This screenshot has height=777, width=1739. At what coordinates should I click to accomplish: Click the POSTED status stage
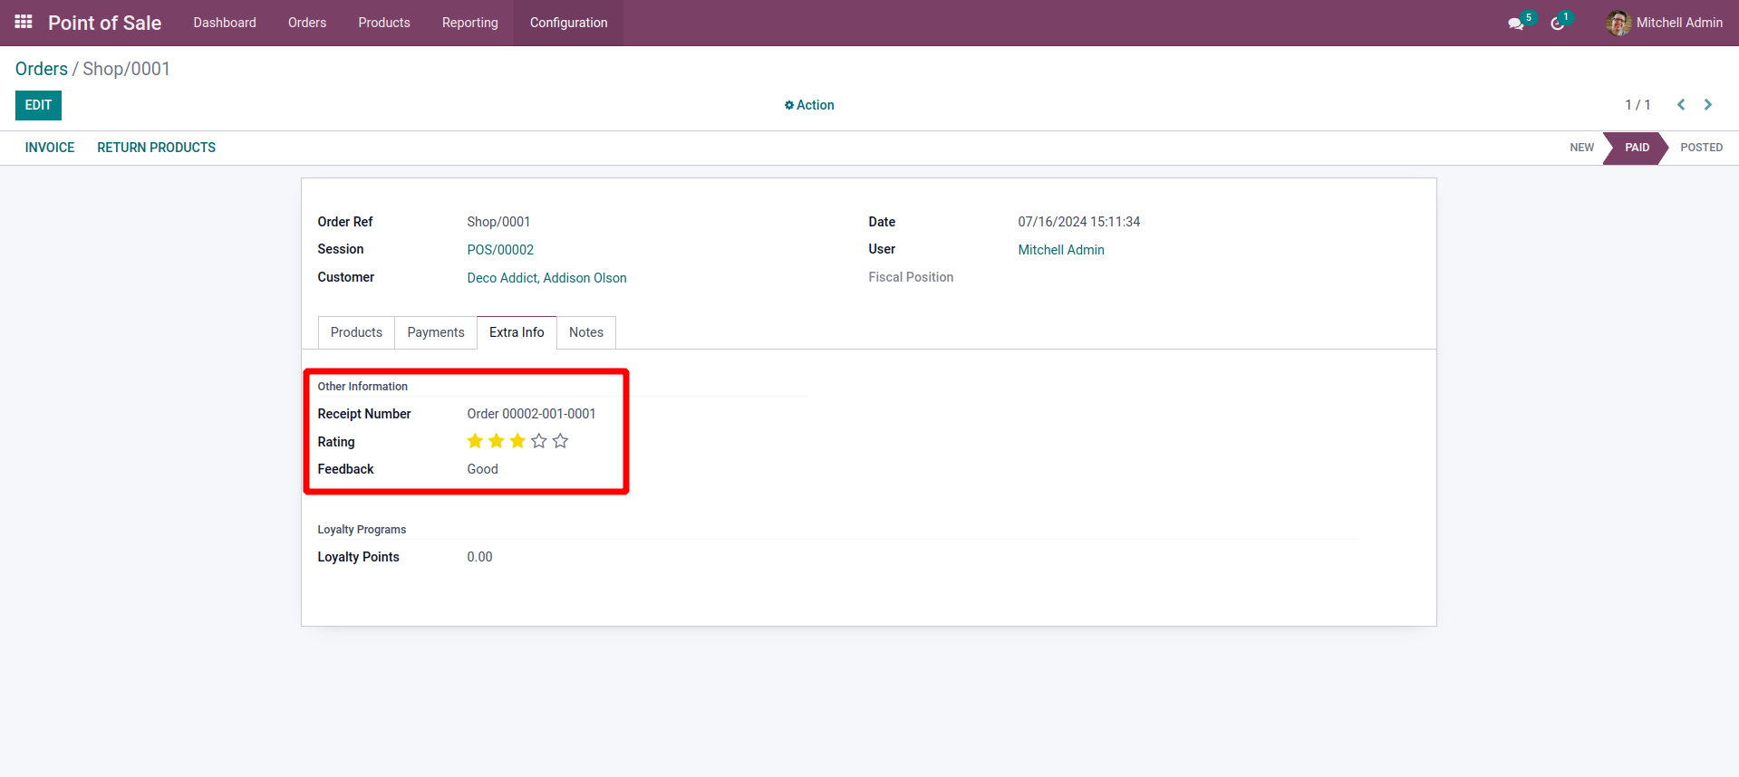1701,148
